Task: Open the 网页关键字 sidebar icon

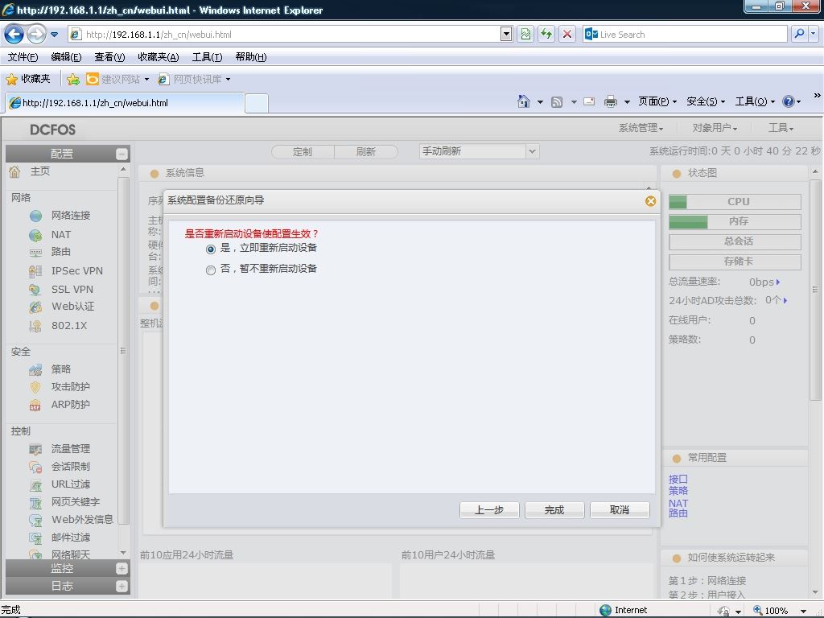Action: 35,502
